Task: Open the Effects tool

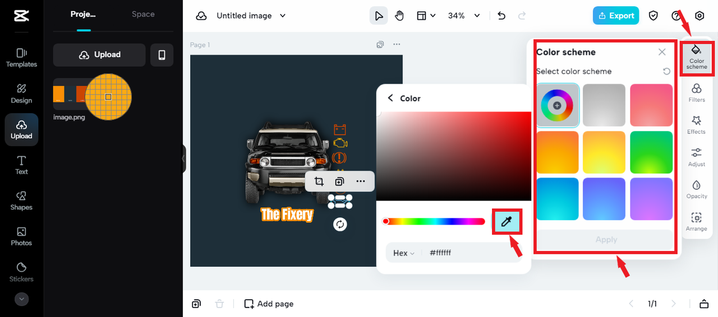Action: tap(697, 125)
